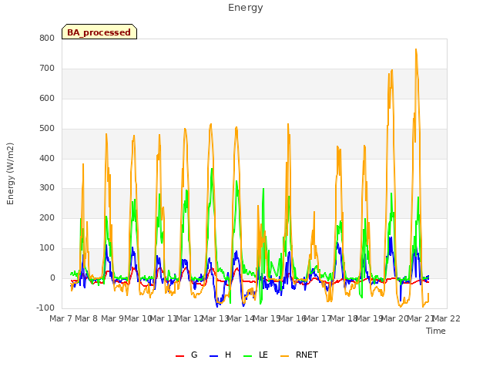Click the Mar 7 x-axis date

pyautogui.click(x=61, y=318)
